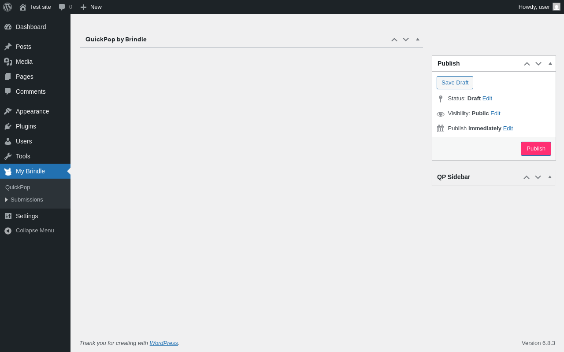Image resolution: width=564 pixels, height=352 pixels.
Task: Move the Publish box down
Action: [538, 64]
